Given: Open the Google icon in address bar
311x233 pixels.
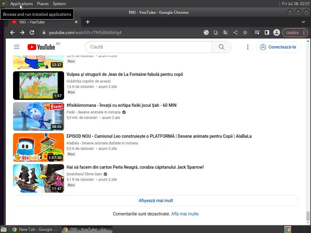Looking at the screenshot, I should click(x=206, y=32).
